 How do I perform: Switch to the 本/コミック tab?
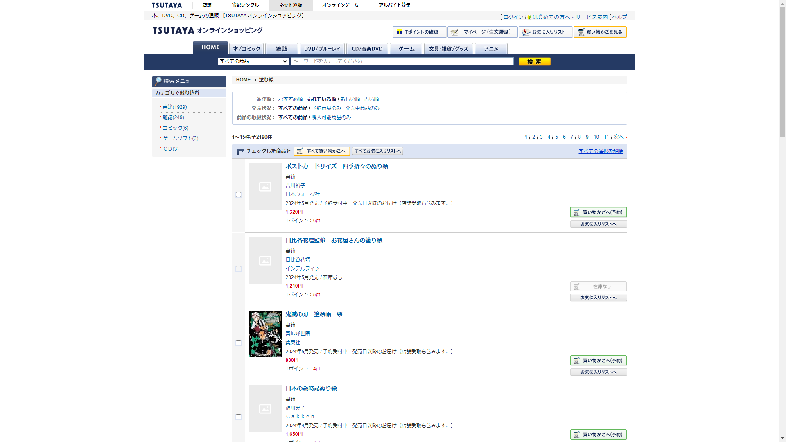(x=246, y=49)
